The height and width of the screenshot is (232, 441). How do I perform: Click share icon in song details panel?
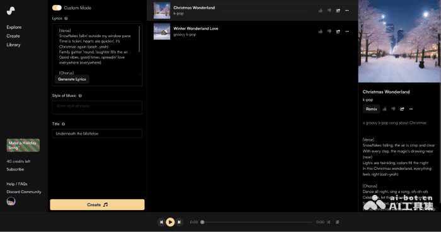pos(402,109)
